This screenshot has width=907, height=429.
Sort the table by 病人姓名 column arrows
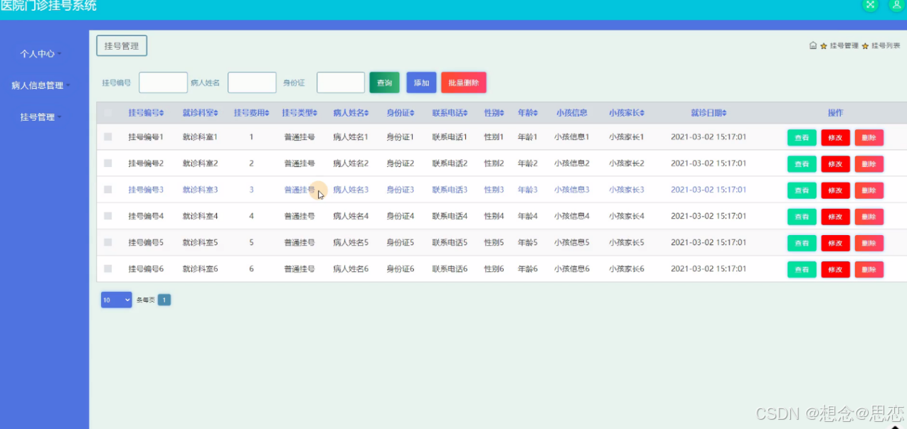(x=367, y=113)
